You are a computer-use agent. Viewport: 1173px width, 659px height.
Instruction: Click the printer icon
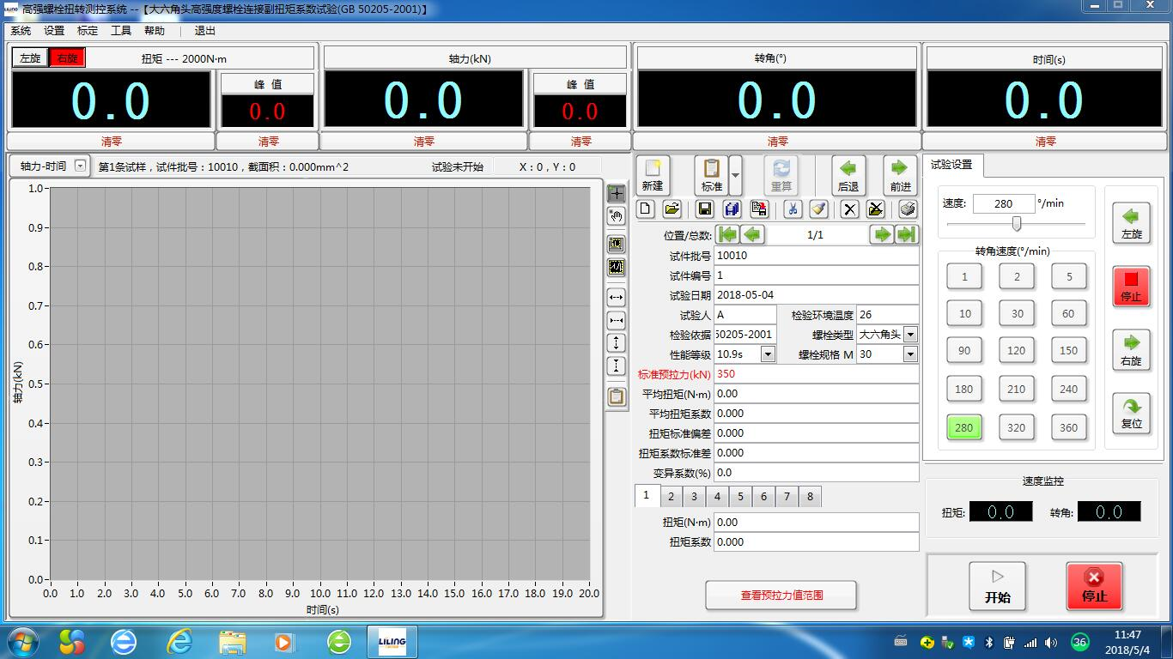click(908, 209)
